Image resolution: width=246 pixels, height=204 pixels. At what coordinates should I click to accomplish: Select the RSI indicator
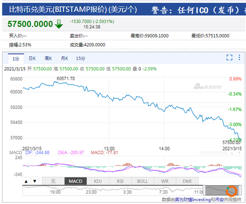click(x=120, y=181)
